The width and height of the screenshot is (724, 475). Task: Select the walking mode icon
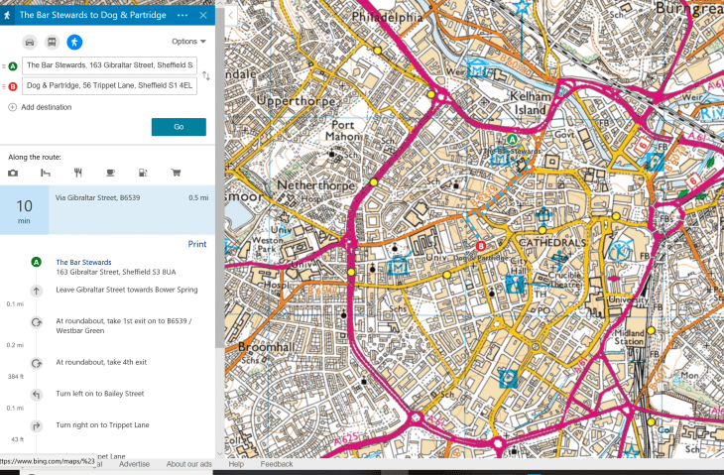pos(74,42)
